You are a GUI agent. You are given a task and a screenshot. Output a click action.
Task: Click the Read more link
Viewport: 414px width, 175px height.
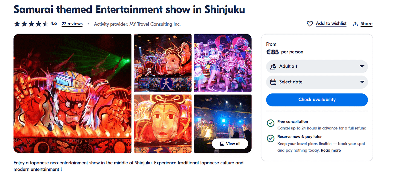click(331, 150)
